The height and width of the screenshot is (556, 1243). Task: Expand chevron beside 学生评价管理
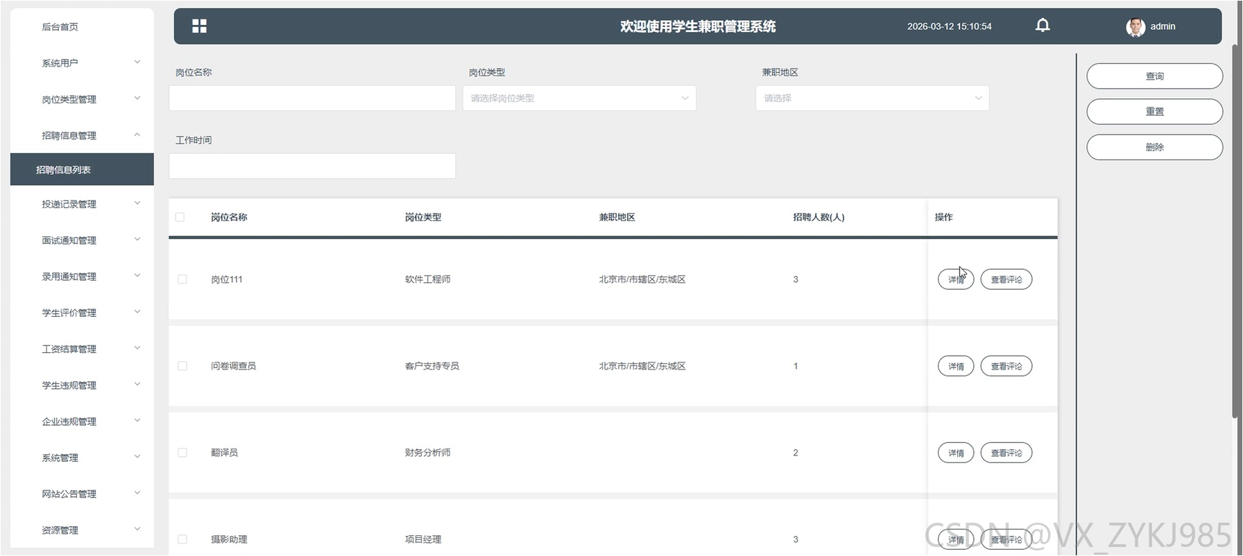[x=137, y=312]
